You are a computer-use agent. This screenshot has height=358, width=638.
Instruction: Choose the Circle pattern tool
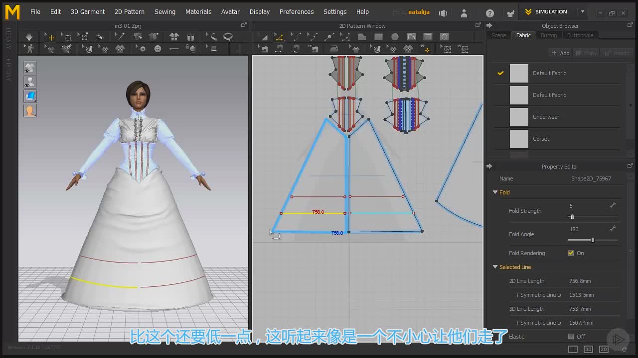(x=395, y=37)
